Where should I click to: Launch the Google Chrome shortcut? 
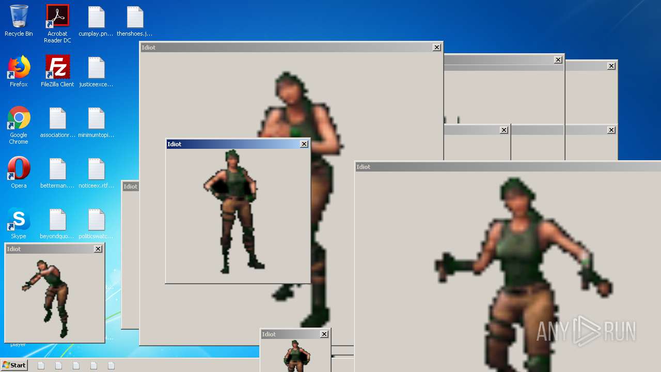click(19, 125)
